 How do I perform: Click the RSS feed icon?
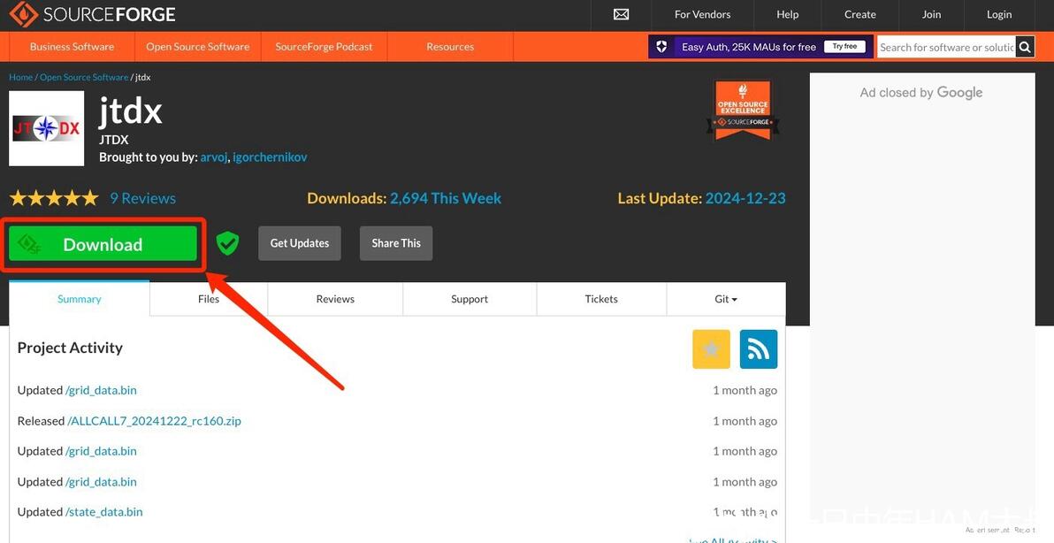point(759,348)
